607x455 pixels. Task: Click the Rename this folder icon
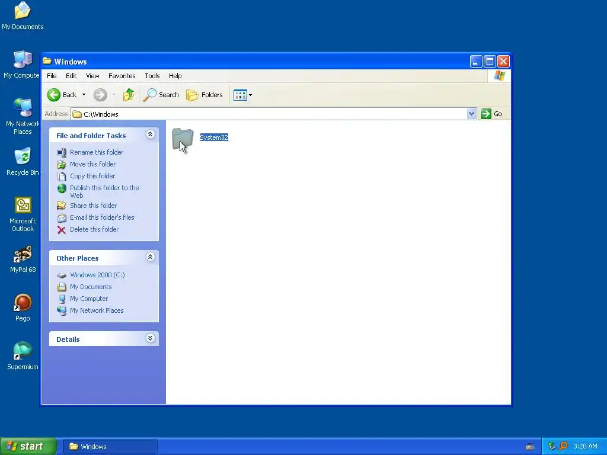pyautogui.click(x=62, y=153)
